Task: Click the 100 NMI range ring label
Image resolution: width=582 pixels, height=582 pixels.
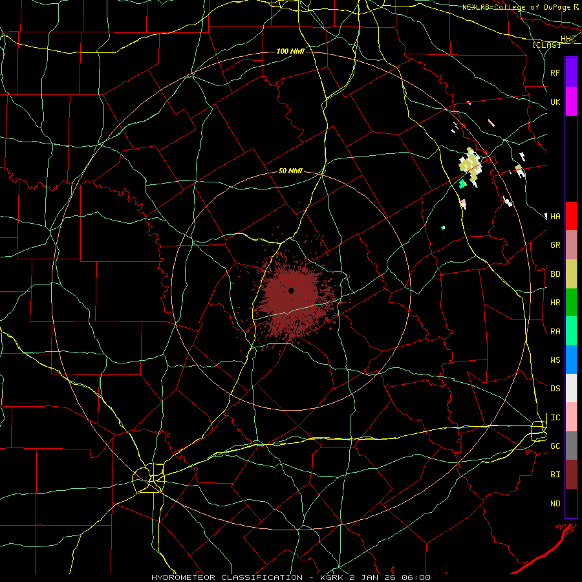Action: tap(290, 51)
